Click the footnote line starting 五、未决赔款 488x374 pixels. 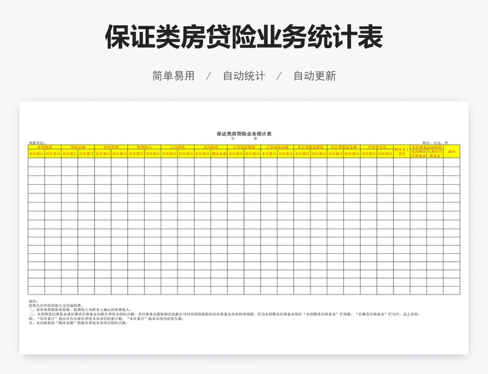79,323
